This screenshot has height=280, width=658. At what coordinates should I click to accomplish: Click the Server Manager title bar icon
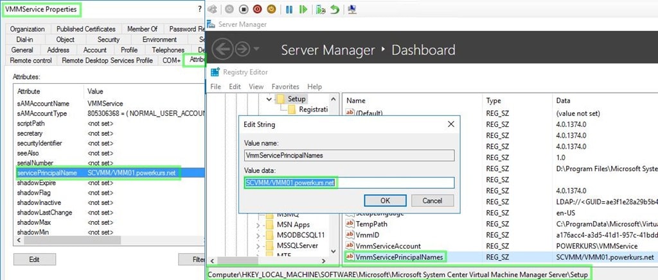(x=211, y=25)
